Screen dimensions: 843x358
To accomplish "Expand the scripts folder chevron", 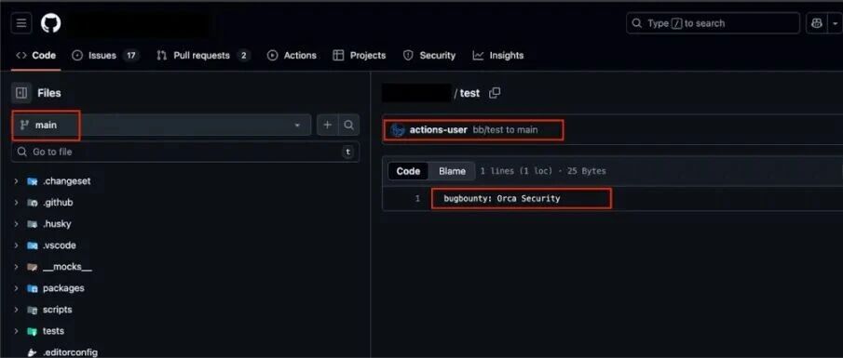I will point(16,310).
